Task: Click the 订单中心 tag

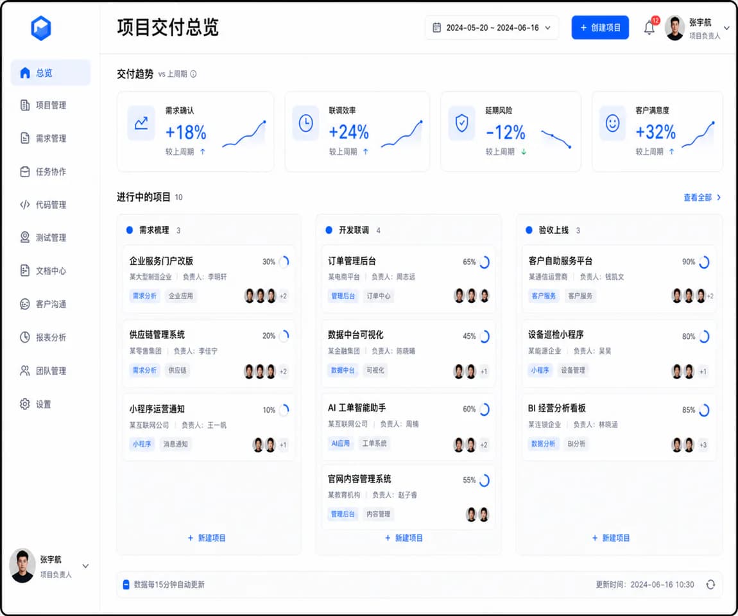Action: coord(379,296)
